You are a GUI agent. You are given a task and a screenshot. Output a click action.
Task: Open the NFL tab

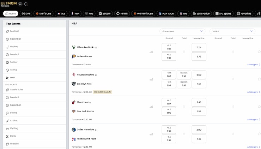[183, 14]
